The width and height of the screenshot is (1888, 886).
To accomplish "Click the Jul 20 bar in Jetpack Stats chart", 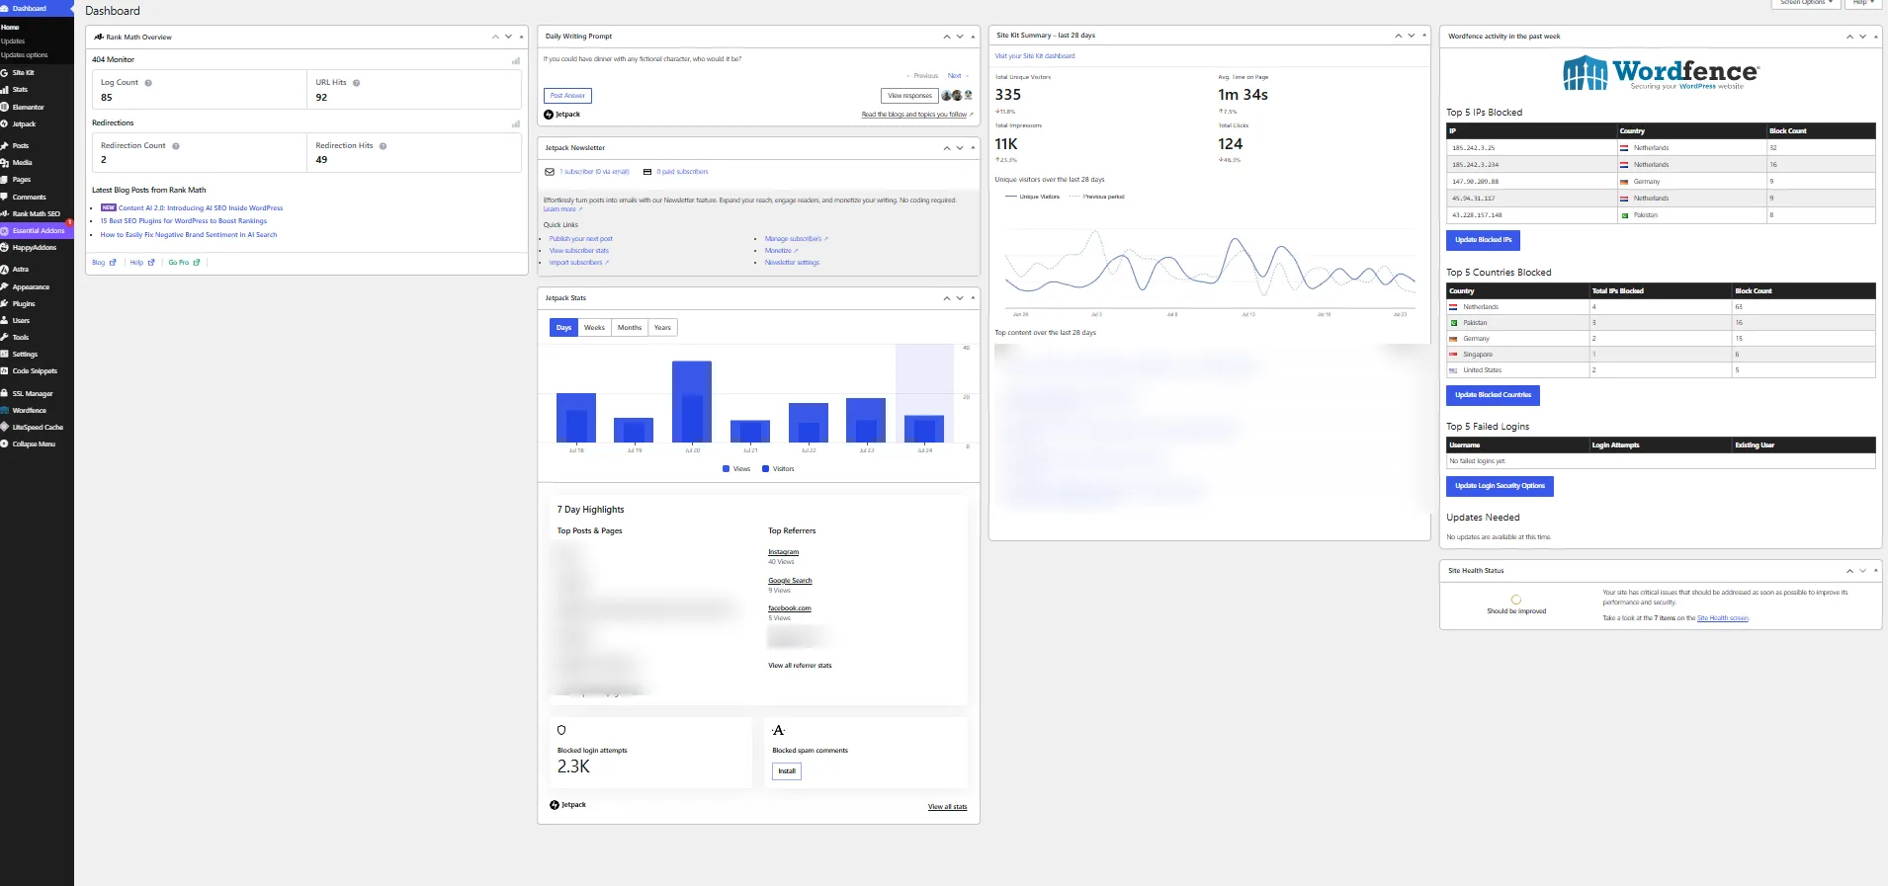I will [x=692, y=402].
